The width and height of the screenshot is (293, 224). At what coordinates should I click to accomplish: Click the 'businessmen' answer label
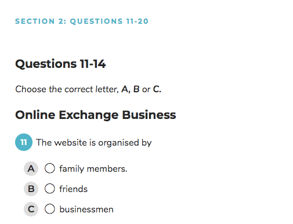pyautogui.click(x=86, y=209)
